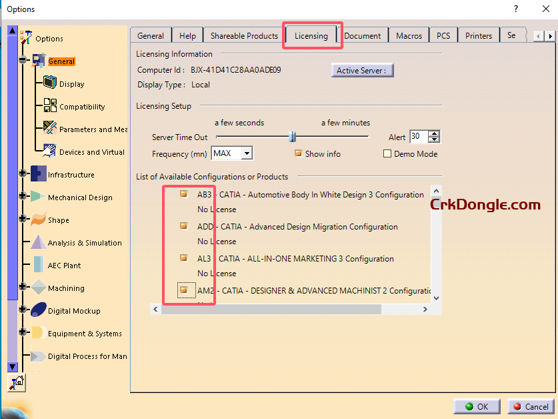Open the Macros tab
Screen dimensions: 558x419
[x=409, y=36]
